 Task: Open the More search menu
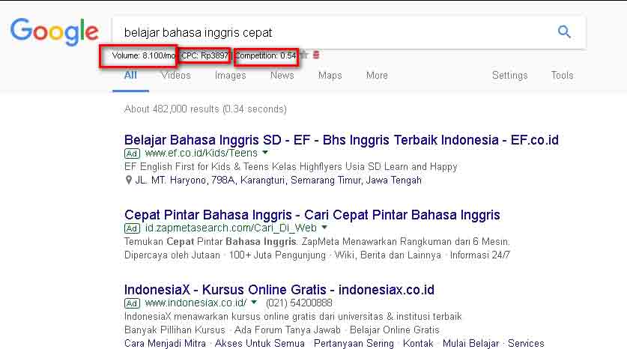coord(377,75)
